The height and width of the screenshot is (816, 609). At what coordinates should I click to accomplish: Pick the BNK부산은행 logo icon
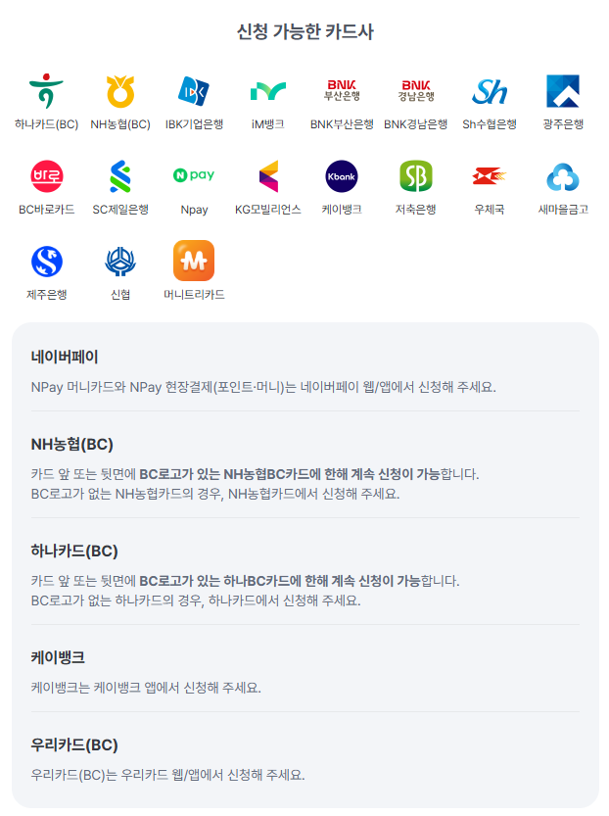pos(342,90)
